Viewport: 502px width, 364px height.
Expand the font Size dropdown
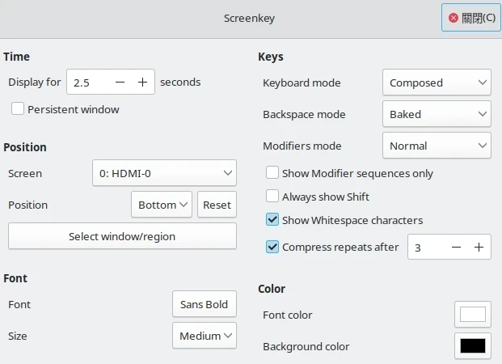(x=205, y=336)
